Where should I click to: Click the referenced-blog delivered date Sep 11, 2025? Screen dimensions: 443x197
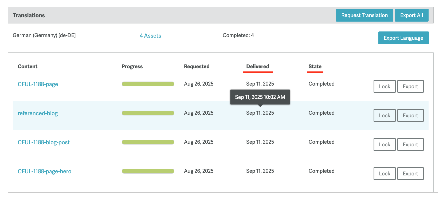click(260, 113)
